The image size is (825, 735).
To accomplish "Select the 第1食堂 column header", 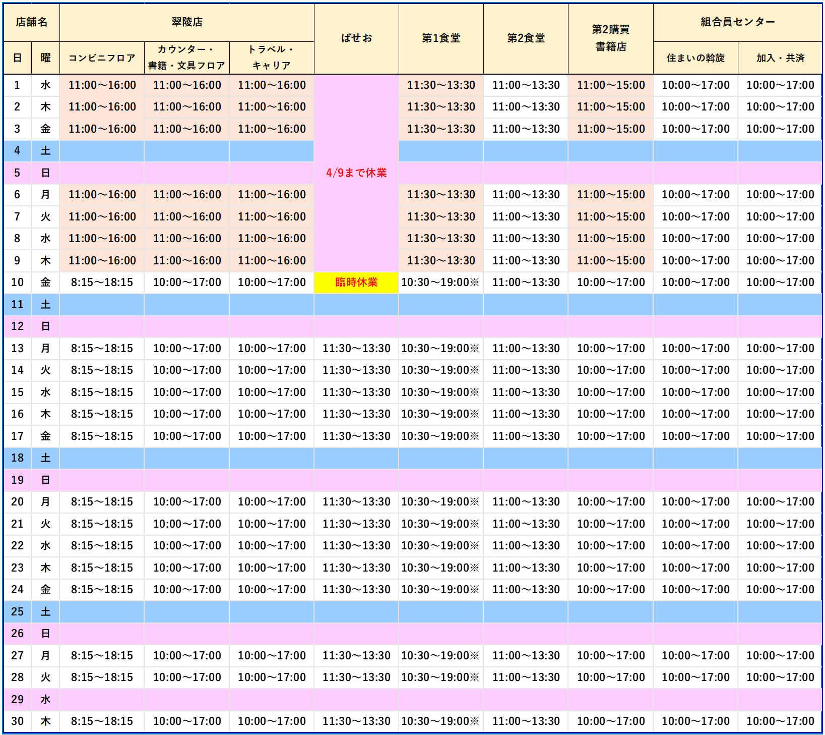I will 441,38.
